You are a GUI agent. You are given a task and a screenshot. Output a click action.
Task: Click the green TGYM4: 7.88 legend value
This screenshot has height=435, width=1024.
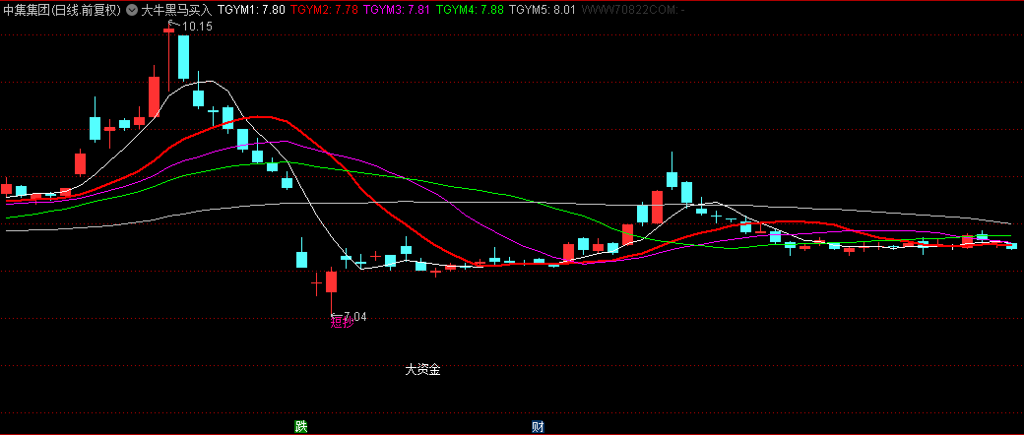pos(470,11)
